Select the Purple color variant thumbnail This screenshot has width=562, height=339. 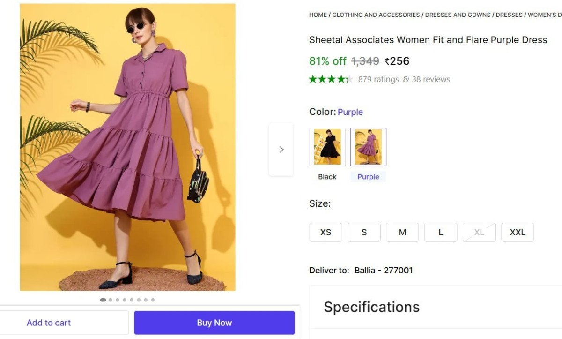pos(368,146)
